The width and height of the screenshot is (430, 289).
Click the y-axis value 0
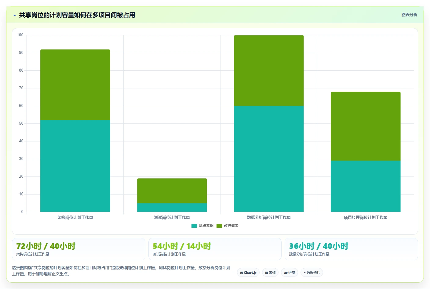[22, 212]
